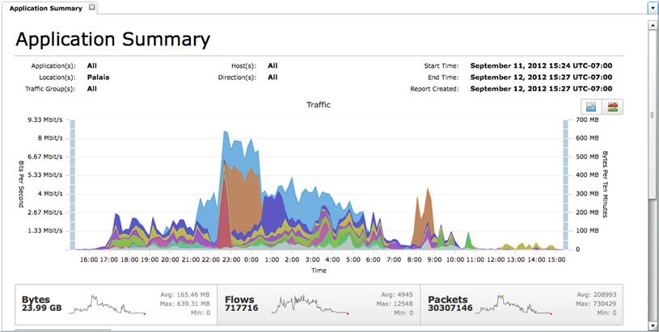This screenshot has height=332, width=659.
Task: Click the Report Created date value
Action: (541, 89)
